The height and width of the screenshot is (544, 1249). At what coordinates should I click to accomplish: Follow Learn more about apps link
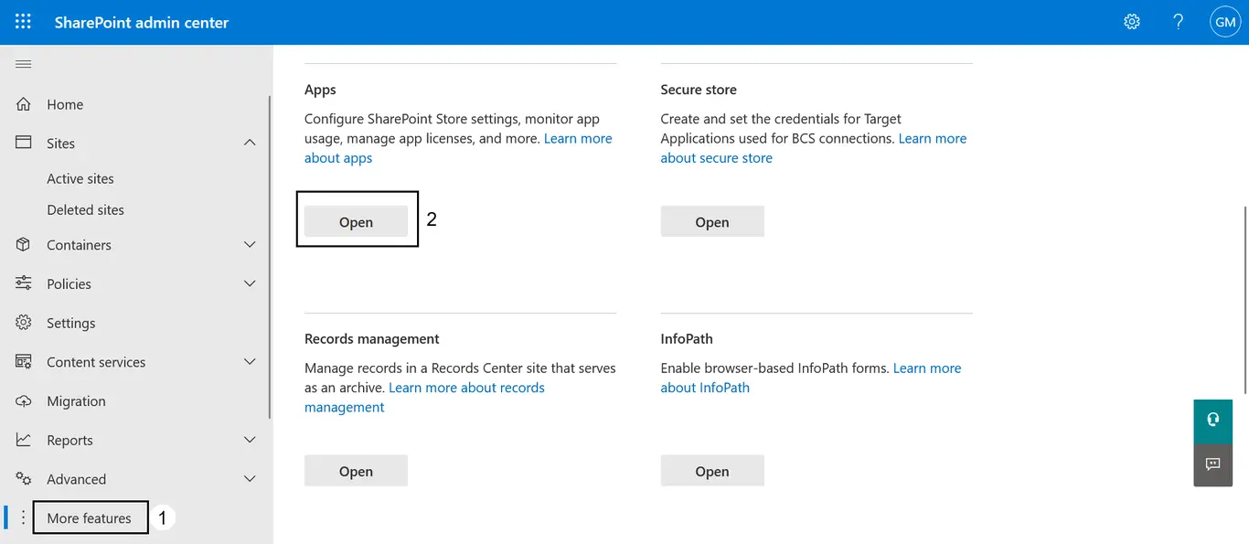pos(578,138)
